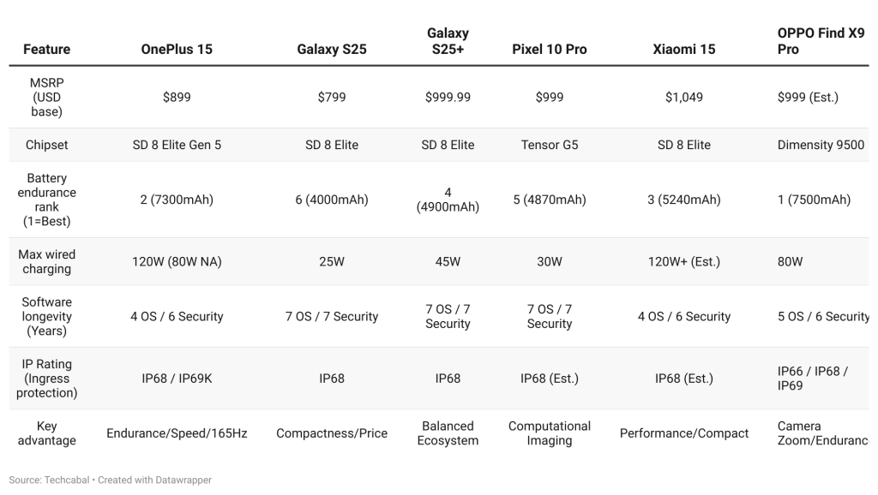Select the Tensor G5 chipset cell

(549, 145)
